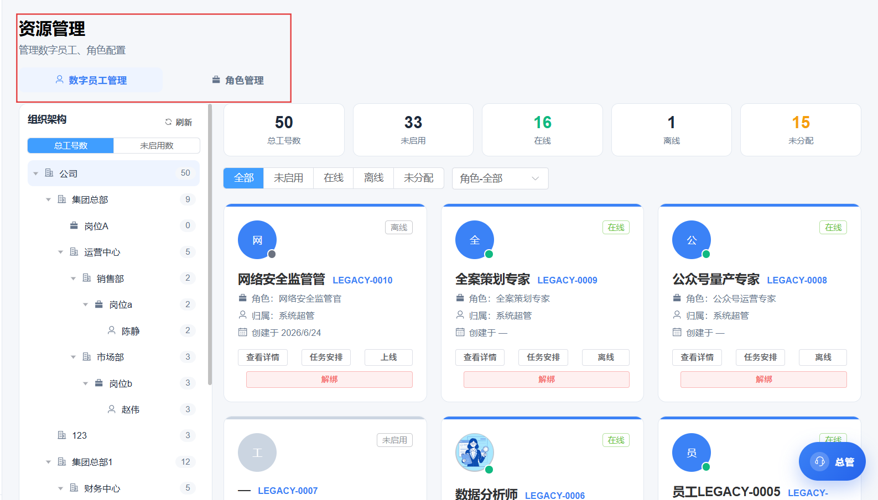Open the 数字员工管理 tab
The width and height of the screenshot is (878, 500).
click(x=91, y=80)
